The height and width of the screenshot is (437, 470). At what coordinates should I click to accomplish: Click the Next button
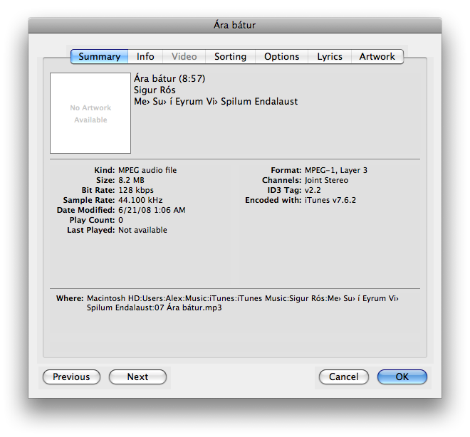pos(137,377)
